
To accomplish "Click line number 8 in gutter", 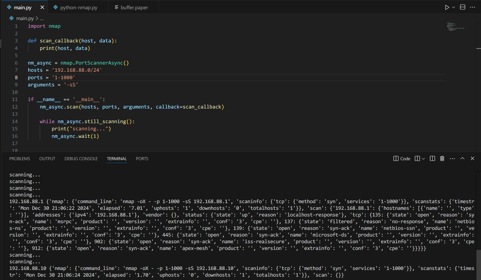I will 16,77.
